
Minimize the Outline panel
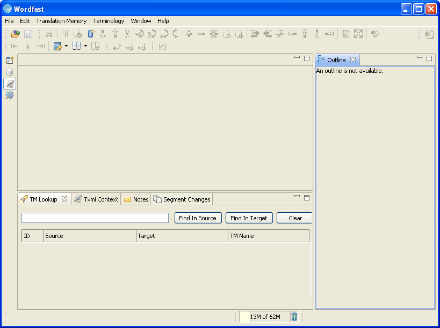(420, 57)
